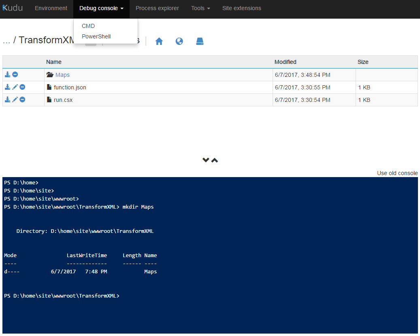Click the PS D:\home> prompt line
Screen dimensions: 420x336
tap(21, 183)
